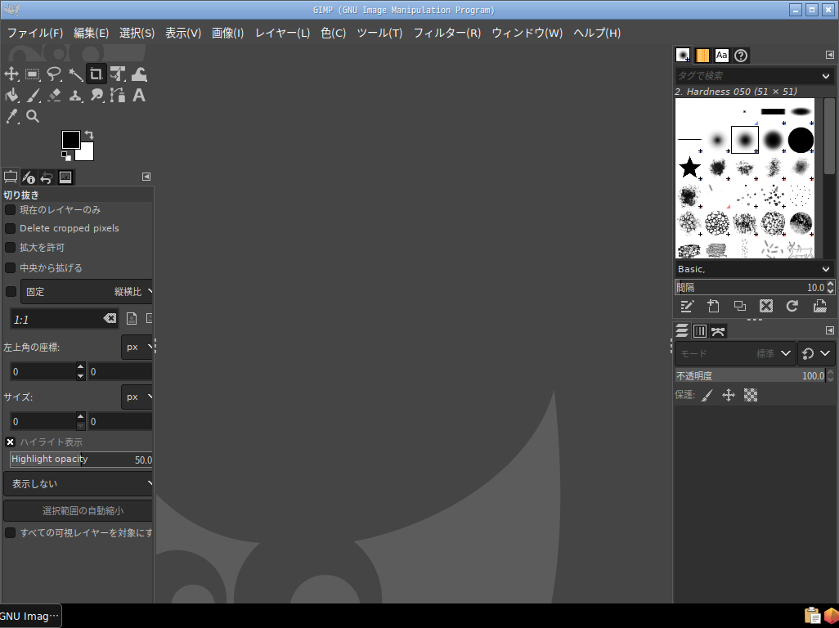Open tool options panel tab menu
The width and height of the screenshot is (839, 628).
(146, 177)
